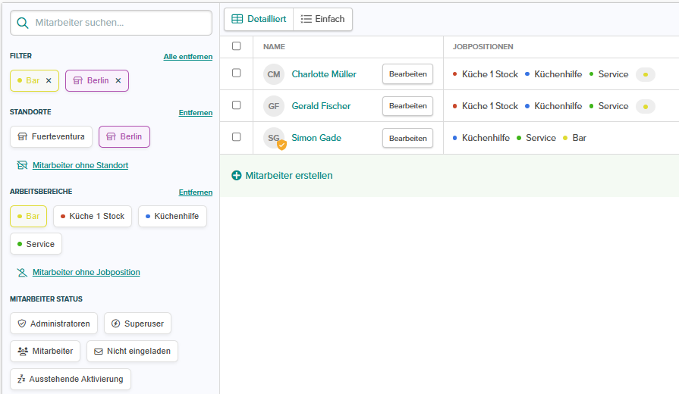Tick the checkbox next to Simon Gade
This screenshot has width=679, height=394.
237,137
